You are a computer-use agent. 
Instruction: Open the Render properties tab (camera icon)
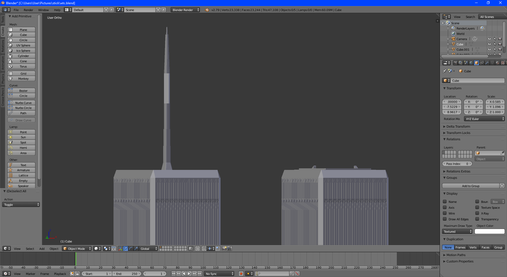click(455, 63)
